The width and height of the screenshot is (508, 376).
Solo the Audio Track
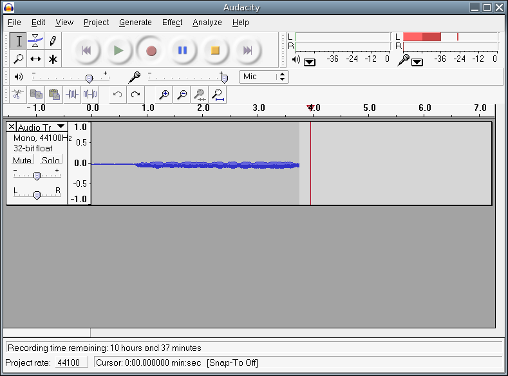(x=51, y=160)
